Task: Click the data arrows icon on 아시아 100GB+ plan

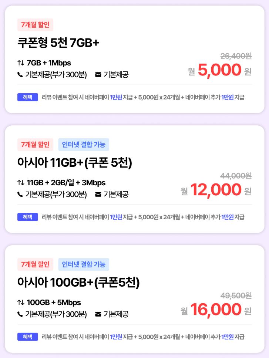Action: coord(21,303)
